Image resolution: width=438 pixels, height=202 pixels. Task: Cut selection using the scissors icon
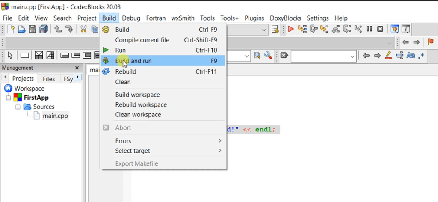(x=83, y=29)
